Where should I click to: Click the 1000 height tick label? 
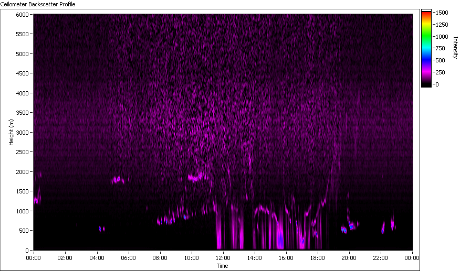22,211
